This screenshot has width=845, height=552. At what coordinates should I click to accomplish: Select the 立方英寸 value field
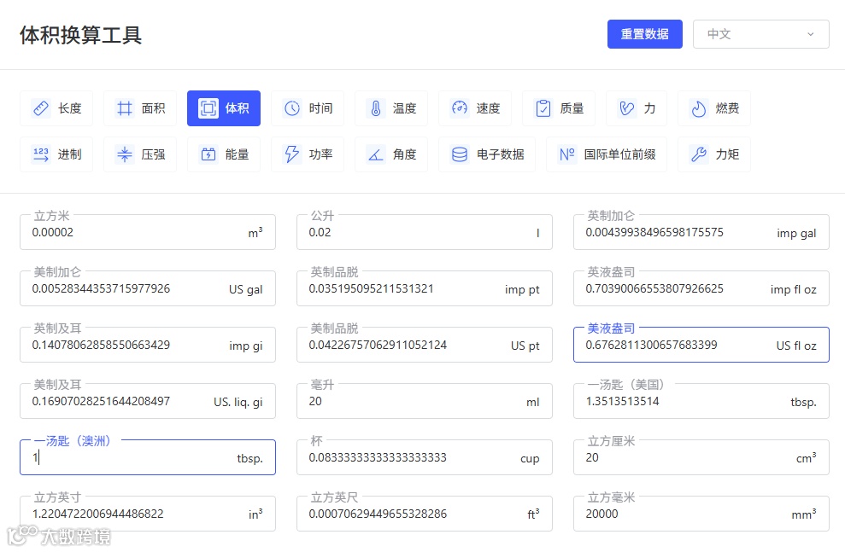(148, 514)
